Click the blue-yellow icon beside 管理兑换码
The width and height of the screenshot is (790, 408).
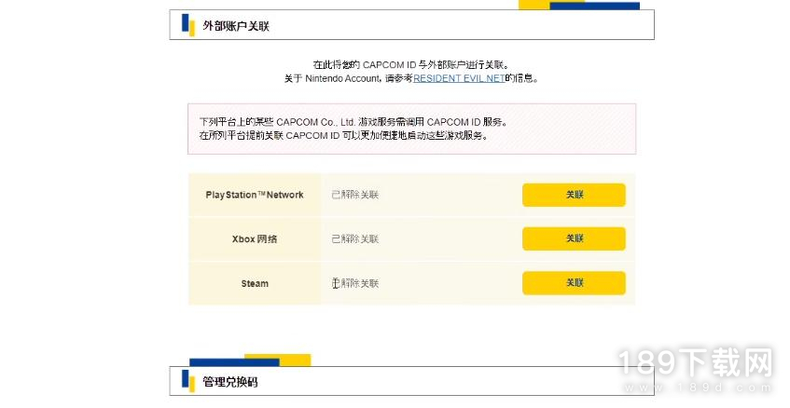[187, 381]
